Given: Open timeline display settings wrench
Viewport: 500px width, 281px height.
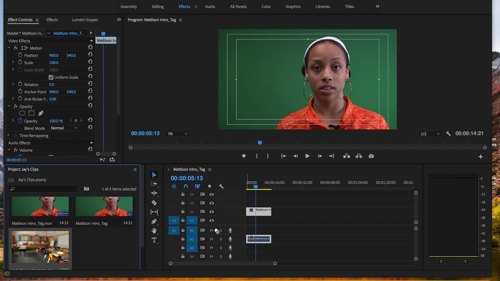Looking at the screenshot, I should pyautogui.click(x=221, y=187).
